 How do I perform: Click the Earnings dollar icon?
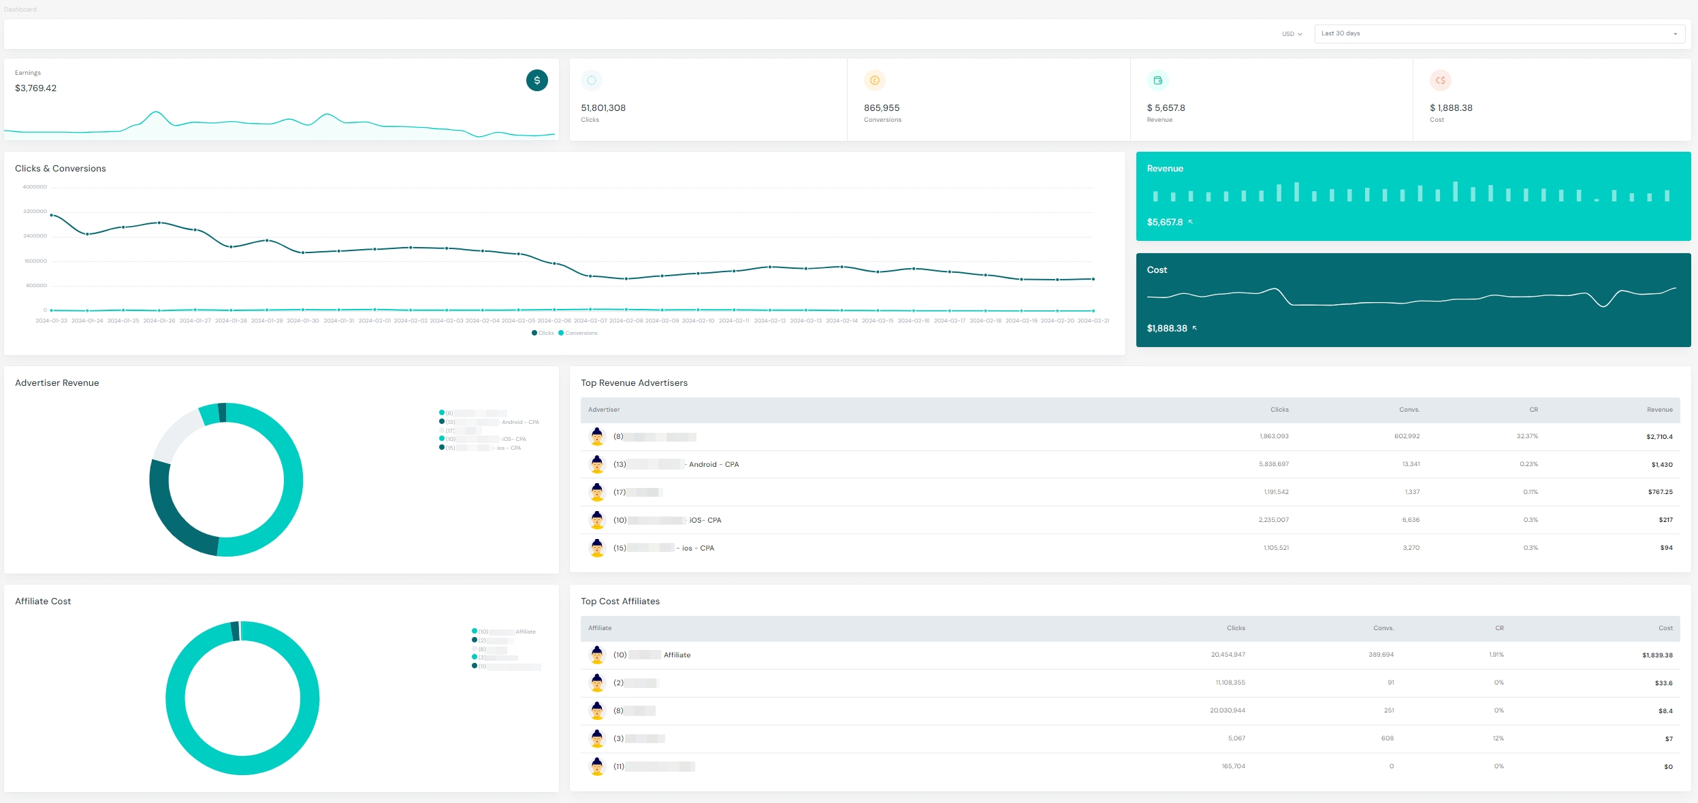536,80
